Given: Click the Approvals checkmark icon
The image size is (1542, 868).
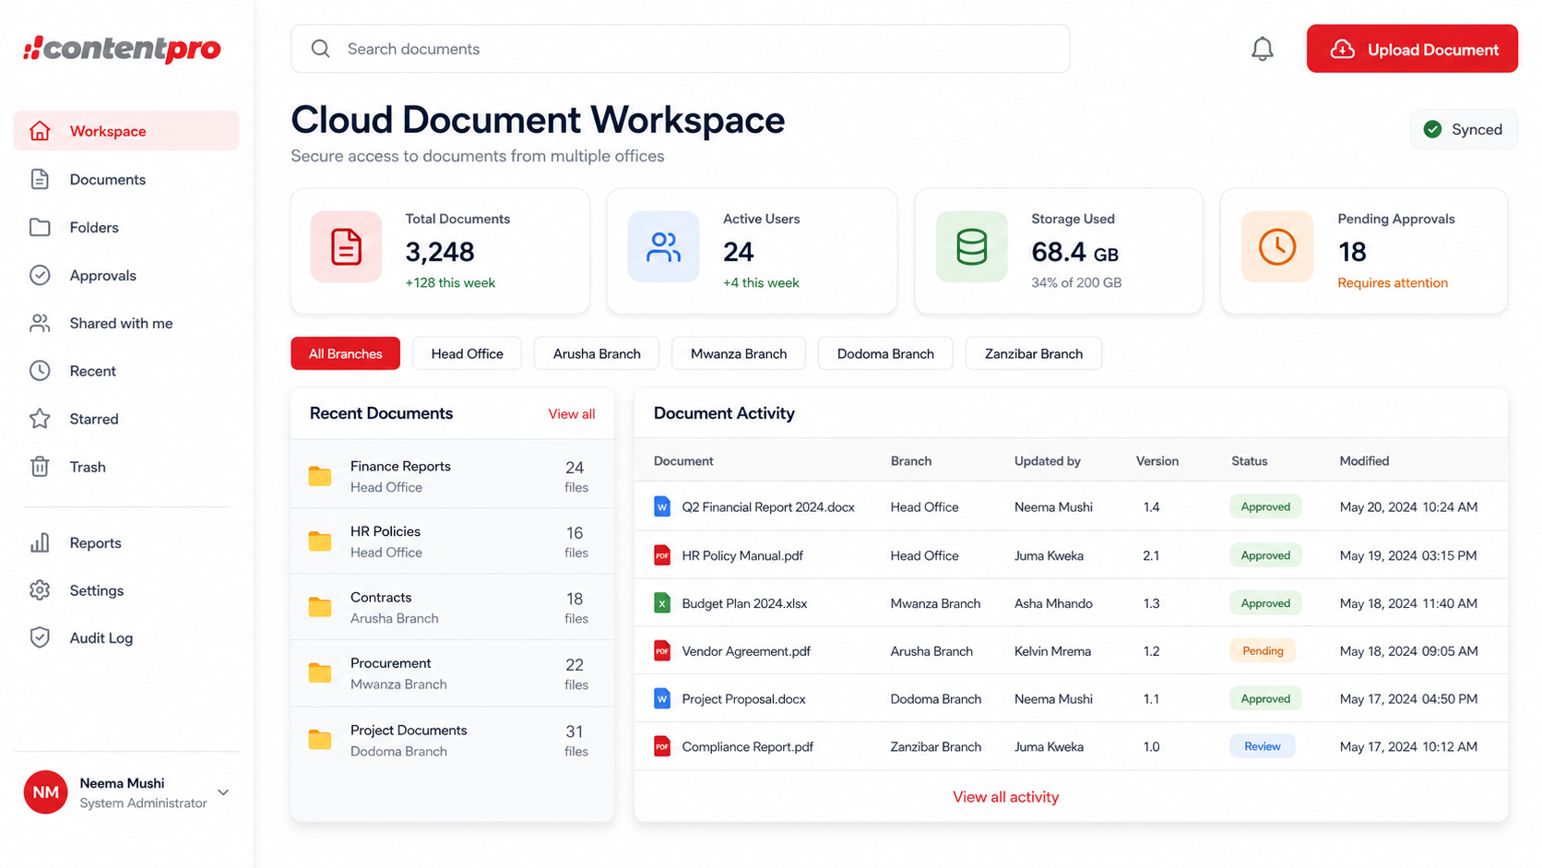Looking at the screenshot, I should pos(40,275).
